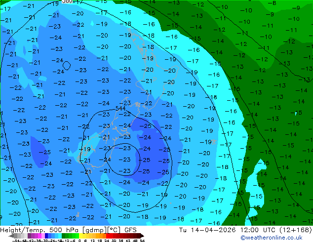Screen dimensions: 313x242
Task: Select the bright red swatch in the legend
Action: pyautogui.click(x=108, y=236)
